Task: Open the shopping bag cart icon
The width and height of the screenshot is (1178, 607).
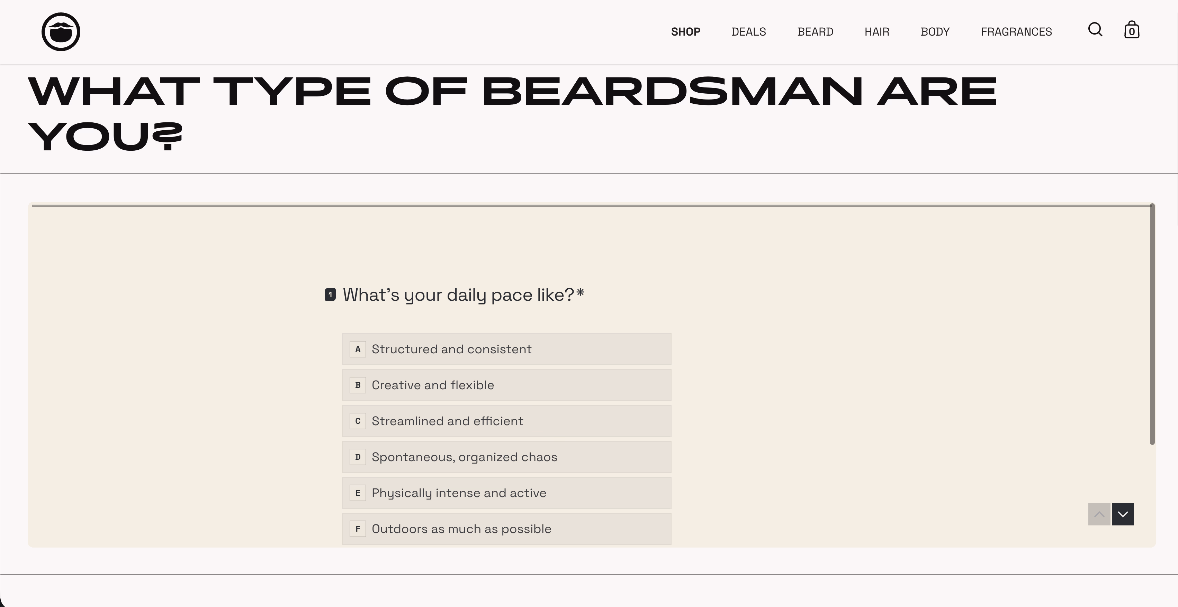Action: coord(1131,30)
